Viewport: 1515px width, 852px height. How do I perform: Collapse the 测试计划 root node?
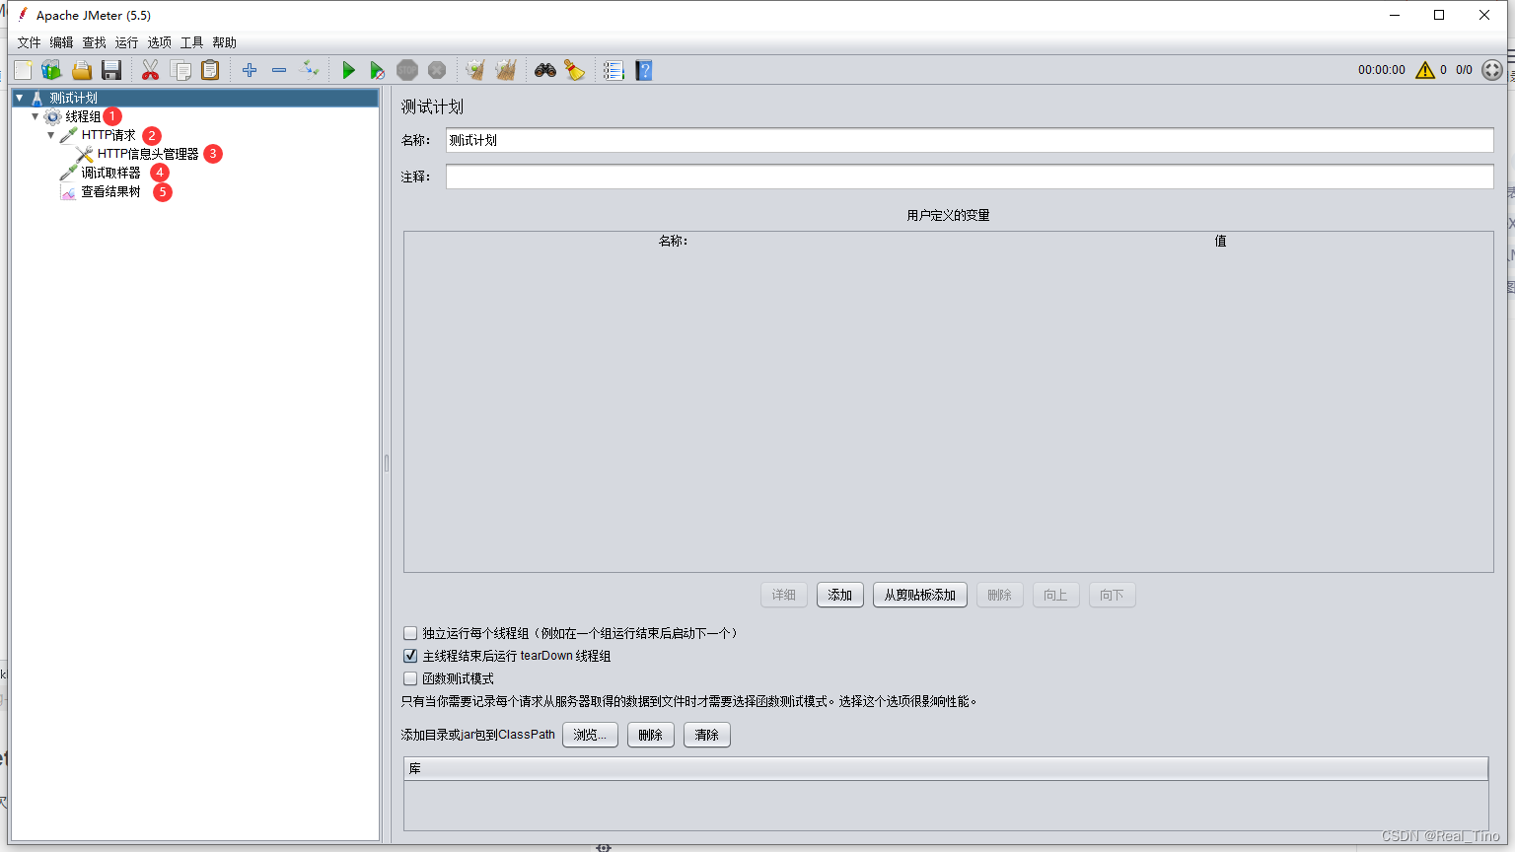(x=20, y=97)
